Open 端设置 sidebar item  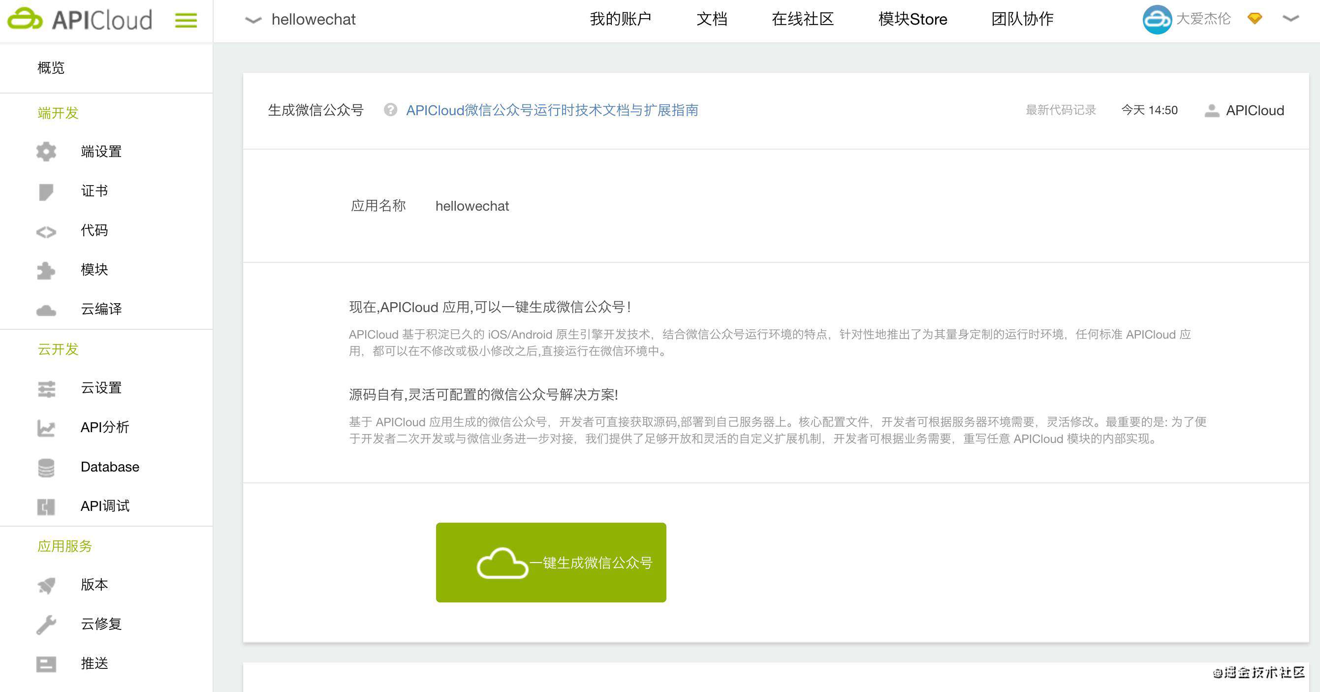point(101,152)
